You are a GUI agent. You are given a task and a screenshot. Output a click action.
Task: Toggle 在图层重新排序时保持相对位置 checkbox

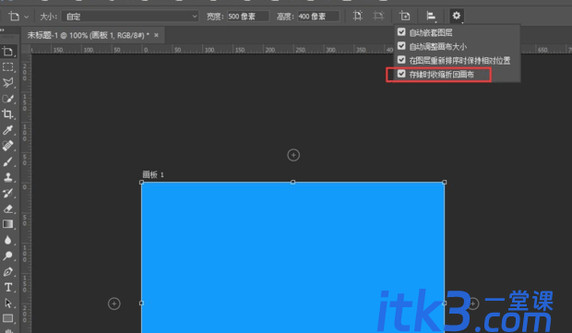tap(401, 60)
